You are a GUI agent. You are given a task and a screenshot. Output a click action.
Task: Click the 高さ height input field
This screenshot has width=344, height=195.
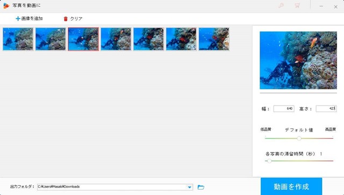click(326, 109)
